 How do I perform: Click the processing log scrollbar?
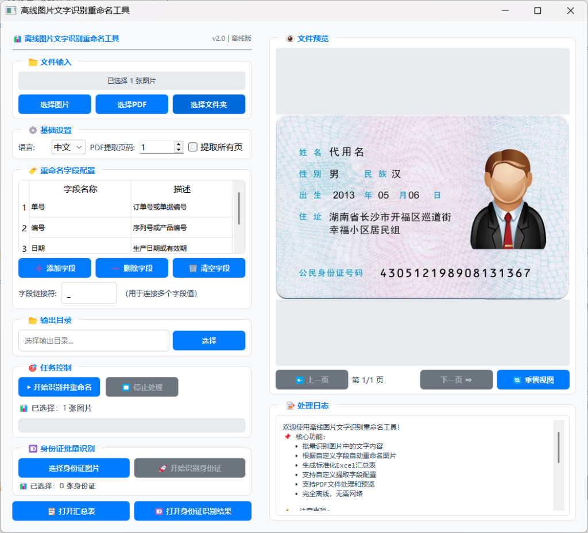558,447
